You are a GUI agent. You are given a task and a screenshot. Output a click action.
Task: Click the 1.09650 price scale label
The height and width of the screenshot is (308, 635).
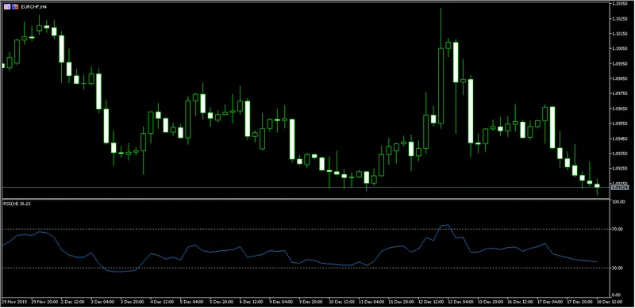tap(618, 108)
